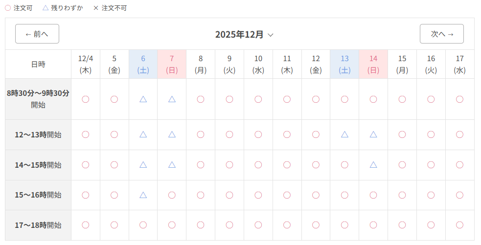Viewport: 481px width, 245px height.
Task: Choose circle on 5 (金) at 17〜18時
Action: (114, 225)
